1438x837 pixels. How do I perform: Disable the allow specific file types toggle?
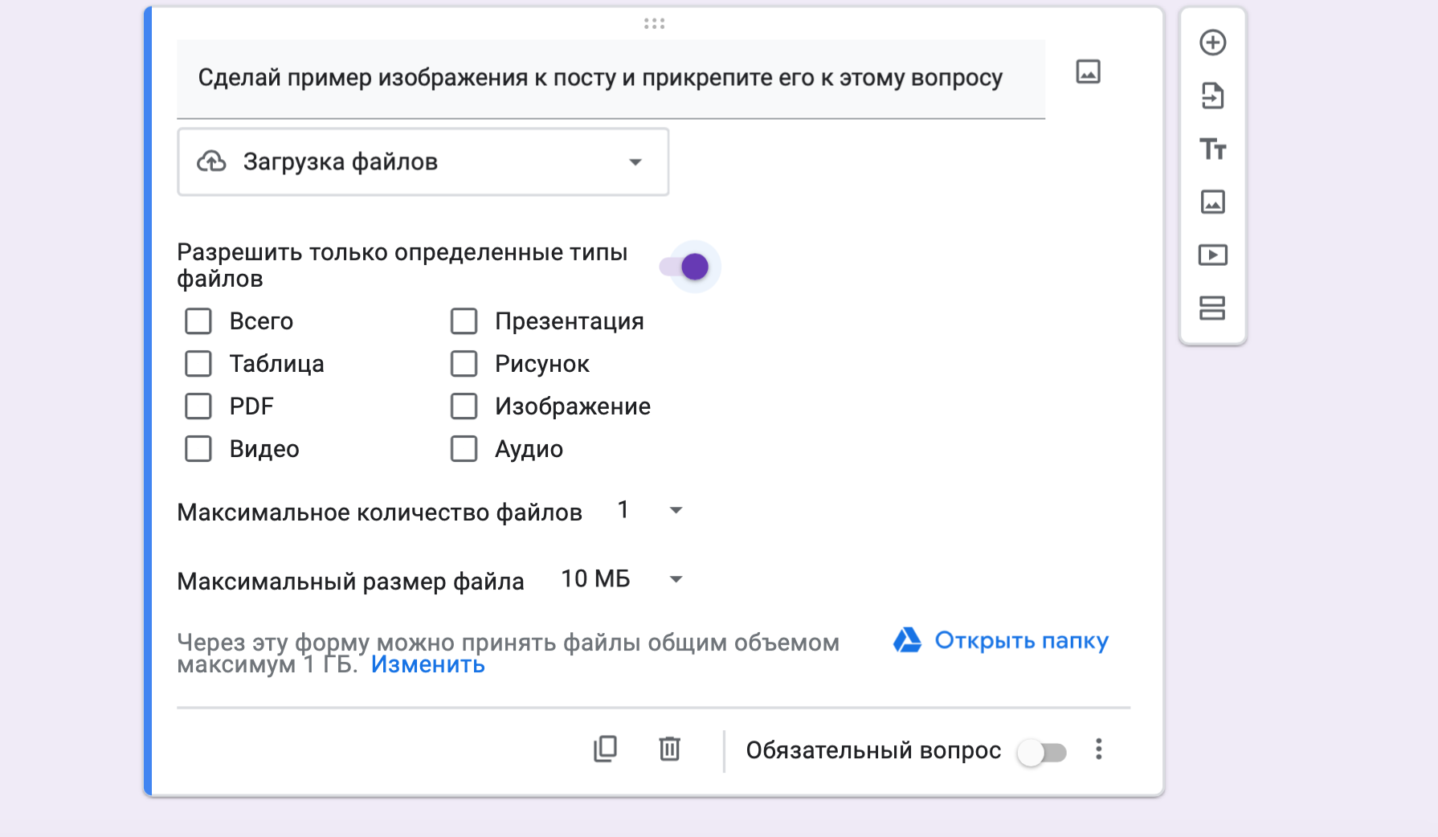tap(685, 267)
